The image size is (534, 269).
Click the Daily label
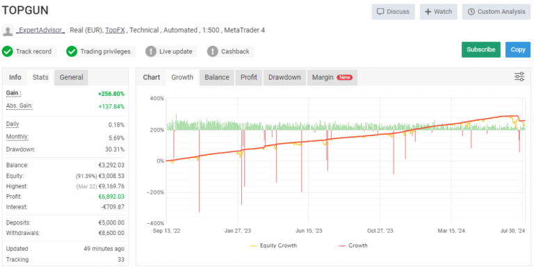[13, 124]
